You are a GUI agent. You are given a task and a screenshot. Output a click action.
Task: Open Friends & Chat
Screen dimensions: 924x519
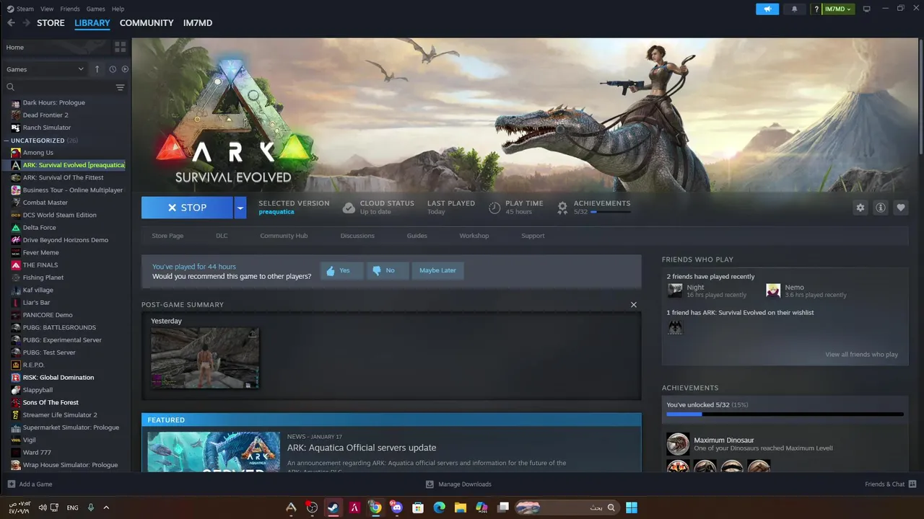point(890,484)
